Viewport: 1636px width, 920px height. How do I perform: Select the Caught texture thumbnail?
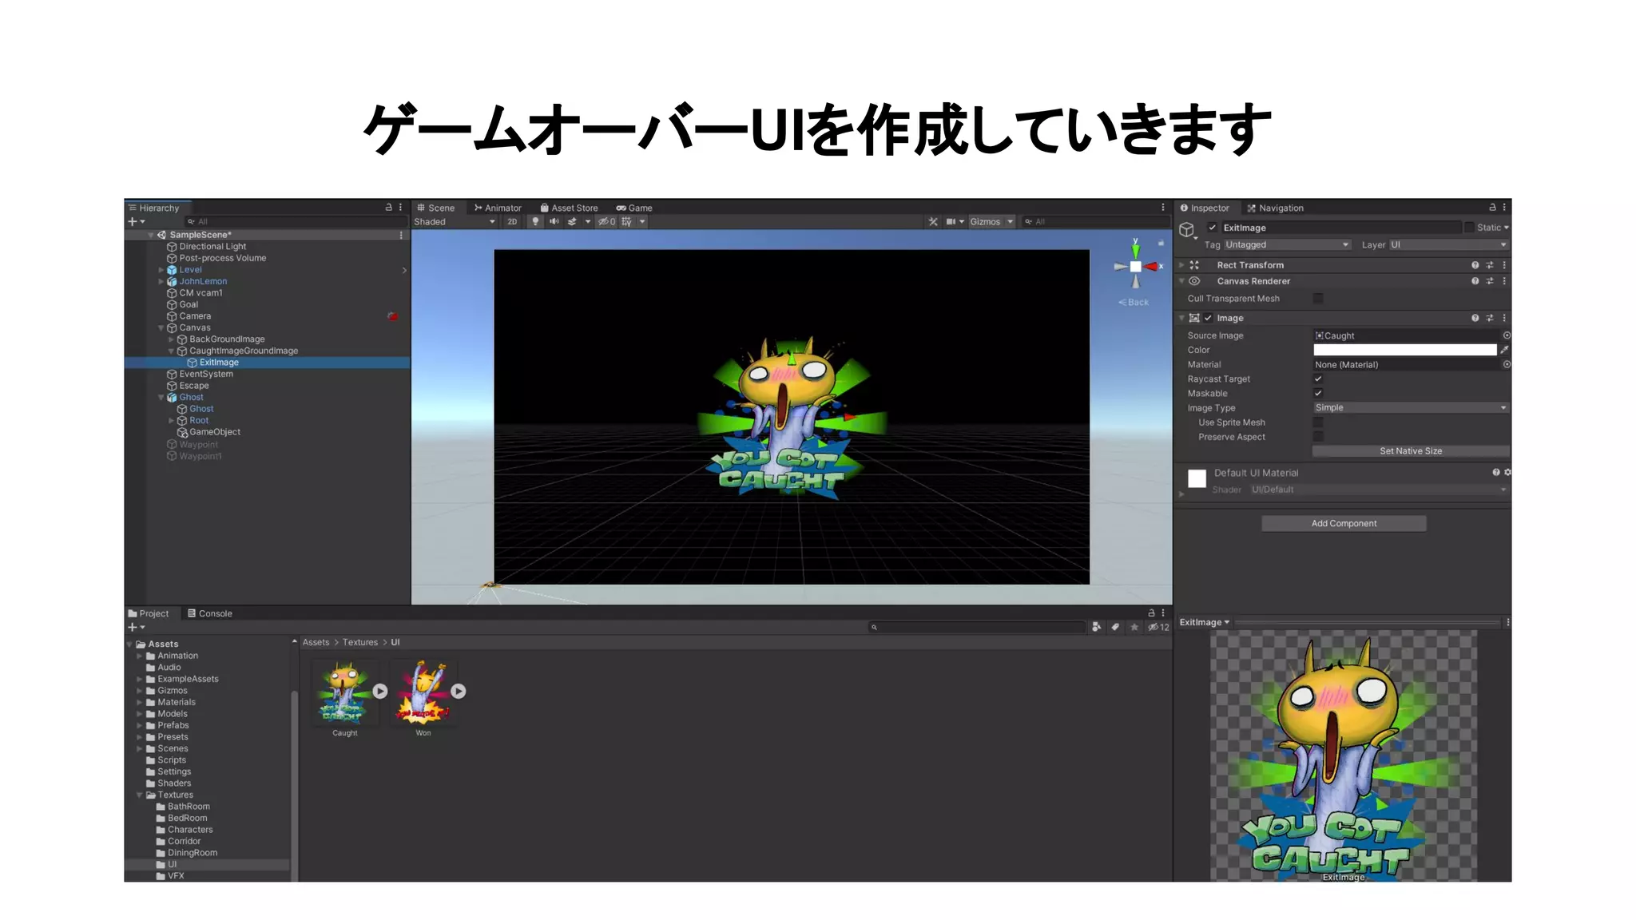pyautogui.click(x=345, y=692)
